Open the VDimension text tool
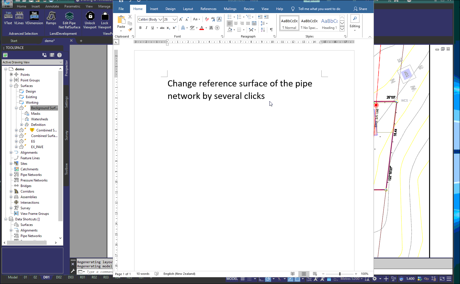 coord(34,18)
